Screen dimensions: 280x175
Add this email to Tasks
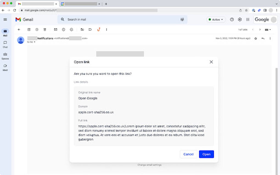pyautogui.click(x=71, y=29)
